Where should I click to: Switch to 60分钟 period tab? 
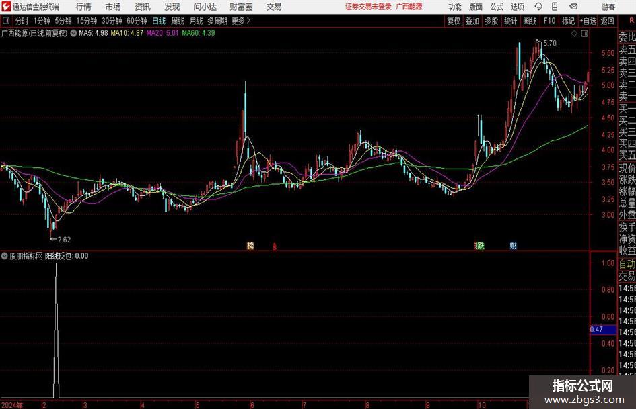tap(137, 21)
